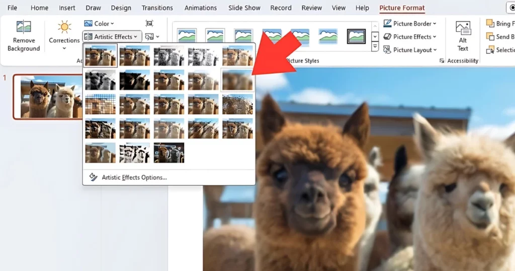This screenshot has width=515, height=271.
Task: Choose the Metal Frame picture style
Action: 243,36
